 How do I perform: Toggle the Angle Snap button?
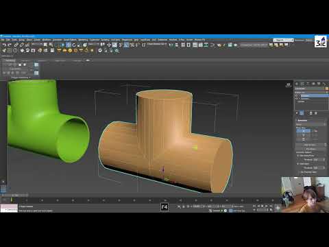pos(126,45)
